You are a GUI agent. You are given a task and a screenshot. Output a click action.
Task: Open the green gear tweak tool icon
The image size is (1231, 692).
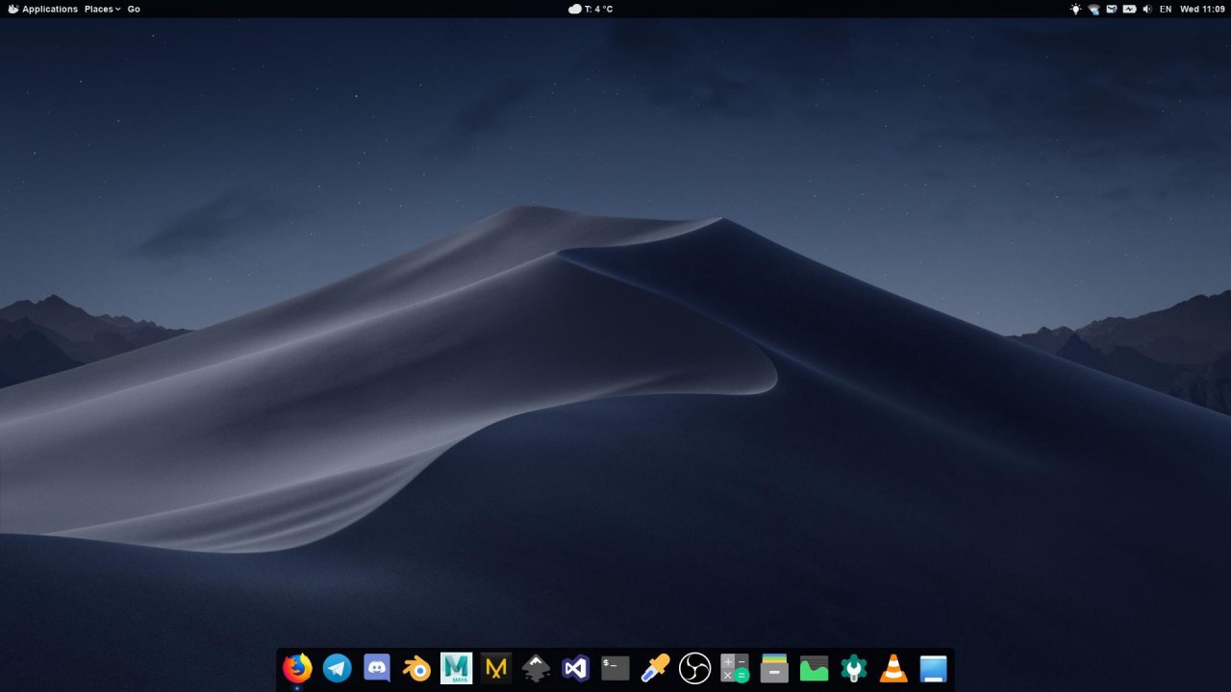tap(854, 667)
